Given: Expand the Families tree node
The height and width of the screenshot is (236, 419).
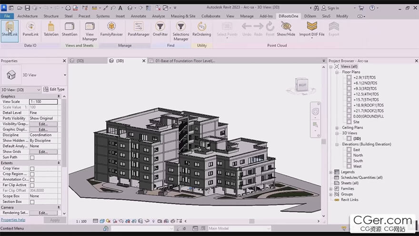Looking at the screenshot, I should [331, 189].
